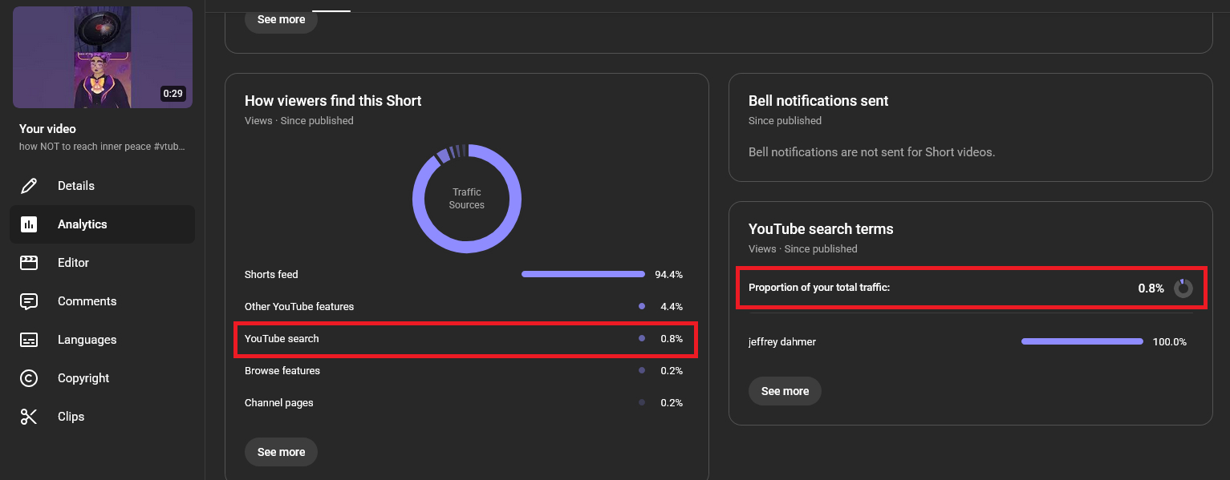Select the YouTube search traffic row
The width and height of the screenshot is (1230, 480).
465,339
